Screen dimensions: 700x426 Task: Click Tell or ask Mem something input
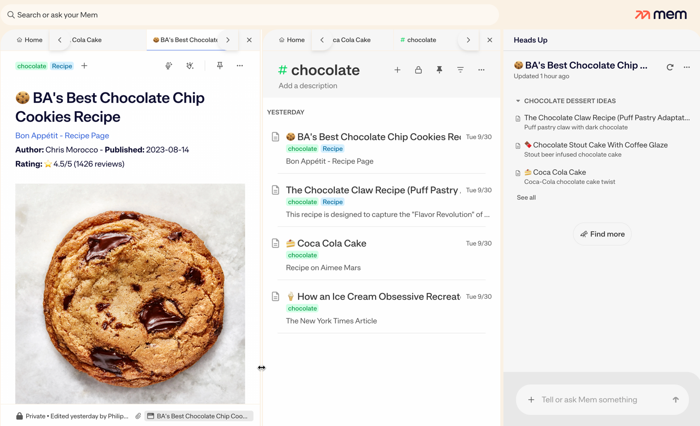(x=602, y=400)
